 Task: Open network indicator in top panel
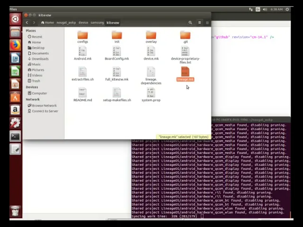[x=250, y=9]
